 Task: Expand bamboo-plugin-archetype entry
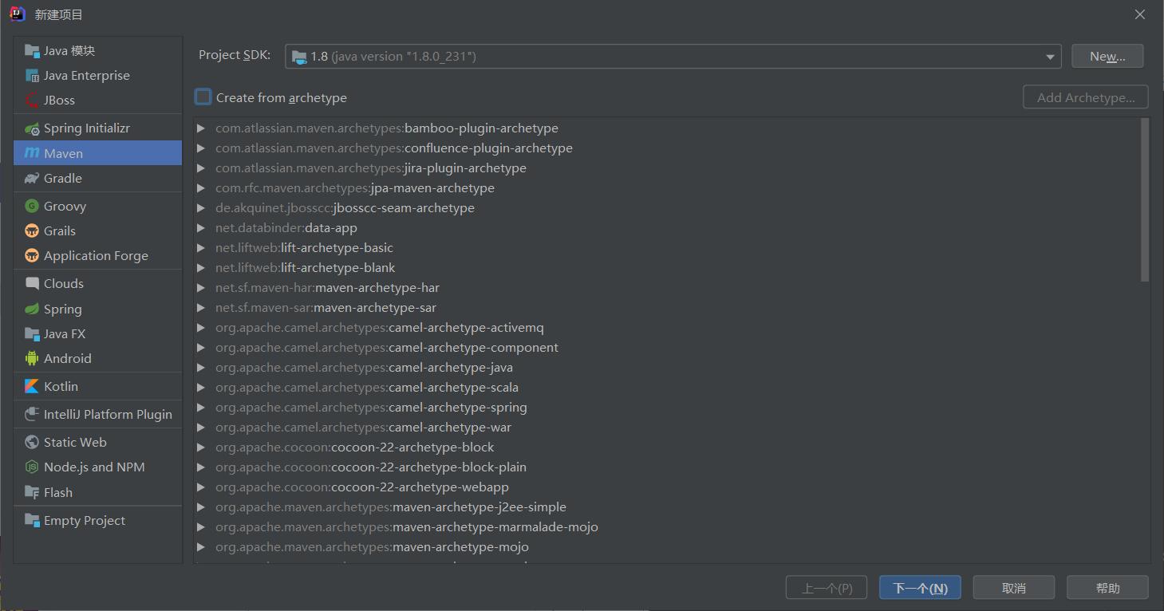[200, 128]
